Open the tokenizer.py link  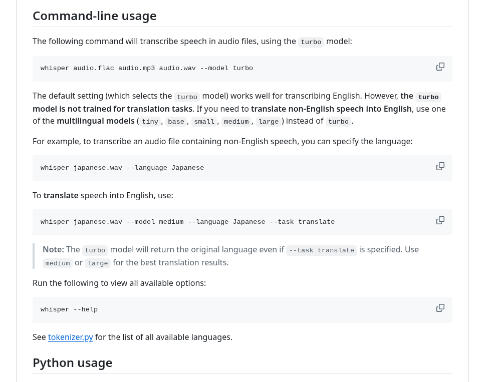71,337
